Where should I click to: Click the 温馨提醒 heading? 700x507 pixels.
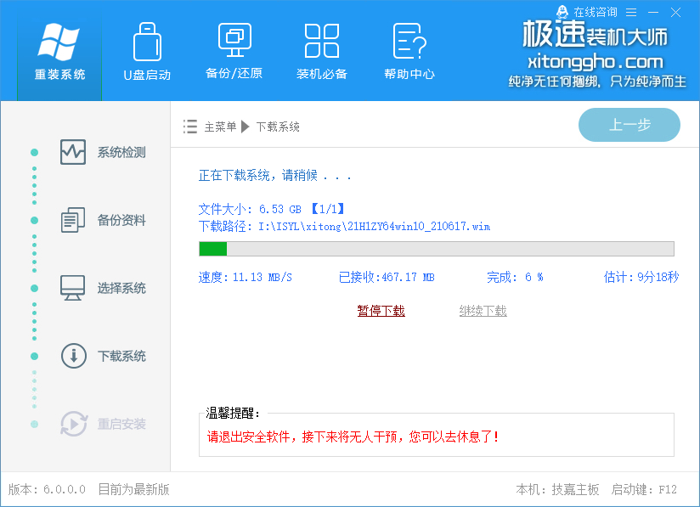coord(233,414)
